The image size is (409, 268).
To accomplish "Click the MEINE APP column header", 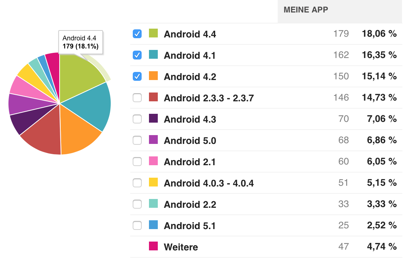I will click(306, 10).
